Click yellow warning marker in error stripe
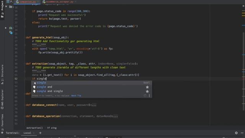Screen dimensions: 245x138 tap(243, 13)
